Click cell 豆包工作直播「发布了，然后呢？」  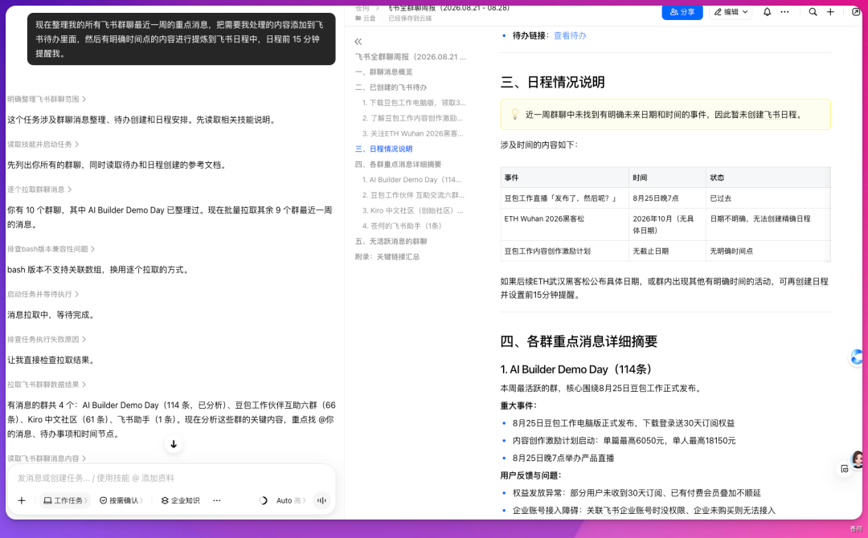pos(565,198)
